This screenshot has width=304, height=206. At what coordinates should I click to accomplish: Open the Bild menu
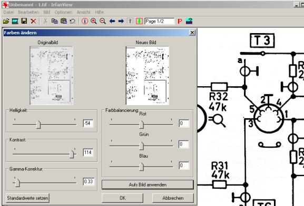(x=46, y=12)
